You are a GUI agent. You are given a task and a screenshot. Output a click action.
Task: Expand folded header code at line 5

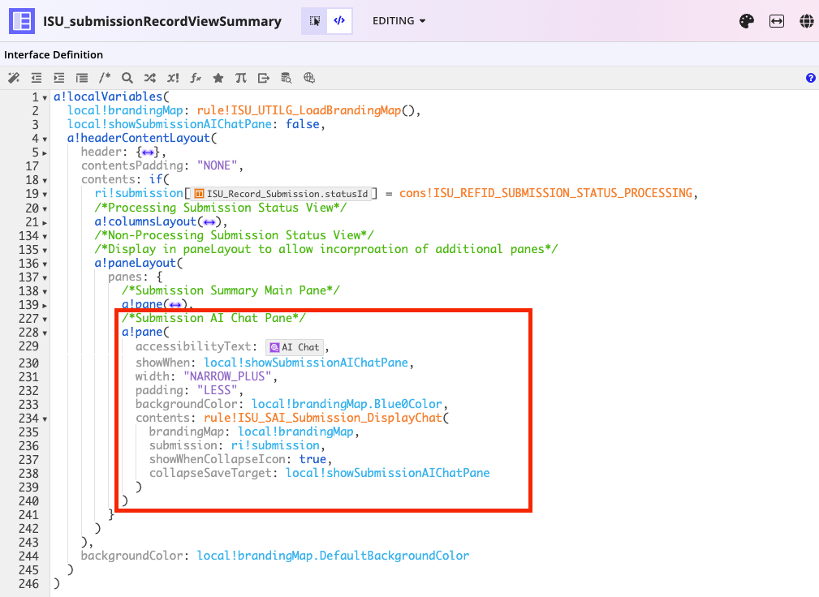[45, 153]
